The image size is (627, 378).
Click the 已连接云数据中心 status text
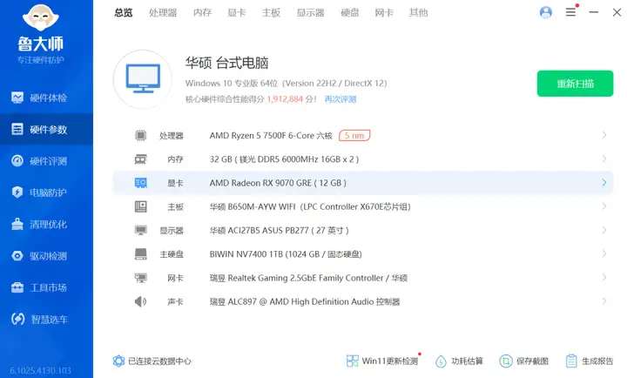pos(159,361)
